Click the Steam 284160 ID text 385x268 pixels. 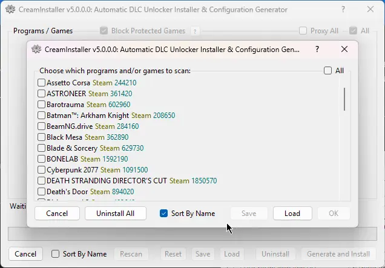click(x=117, y=126)
